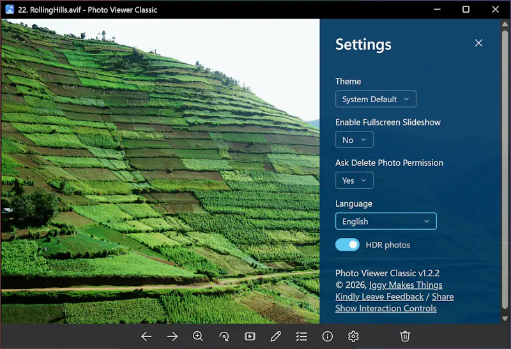Click the settings panel scrollbar down arrow

[x=505, y=318]
